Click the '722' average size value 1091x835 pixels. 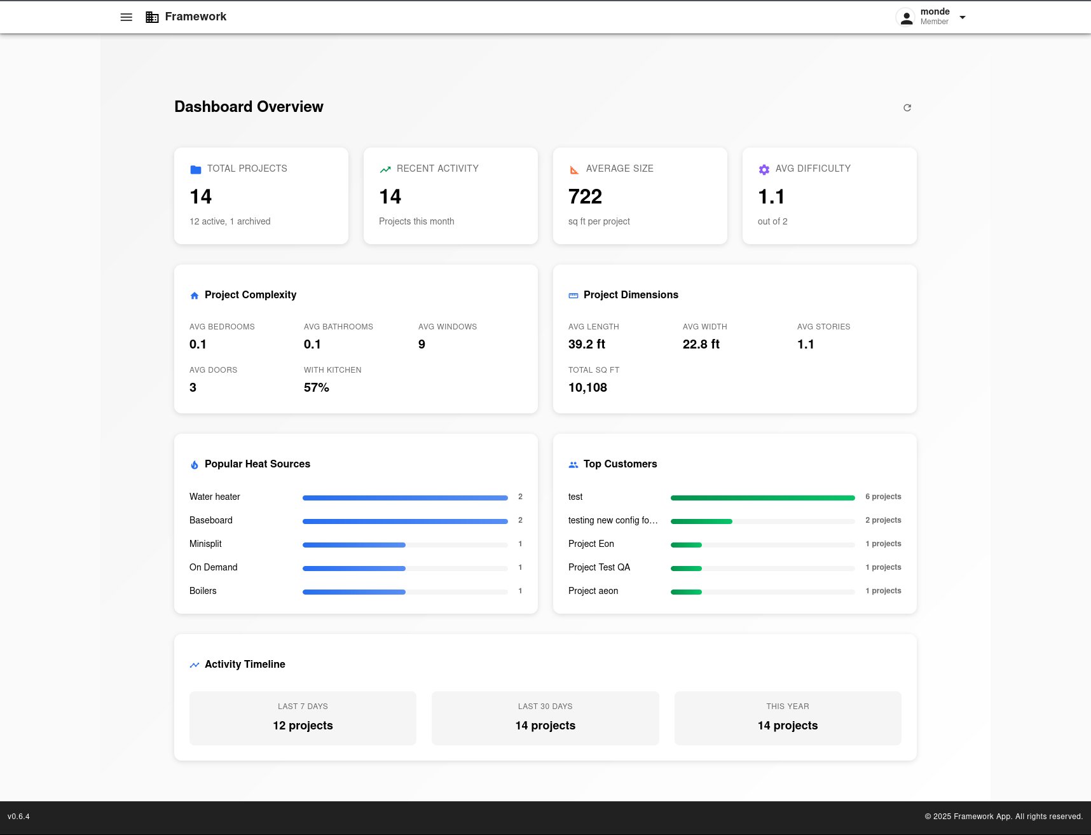(585, 197)
